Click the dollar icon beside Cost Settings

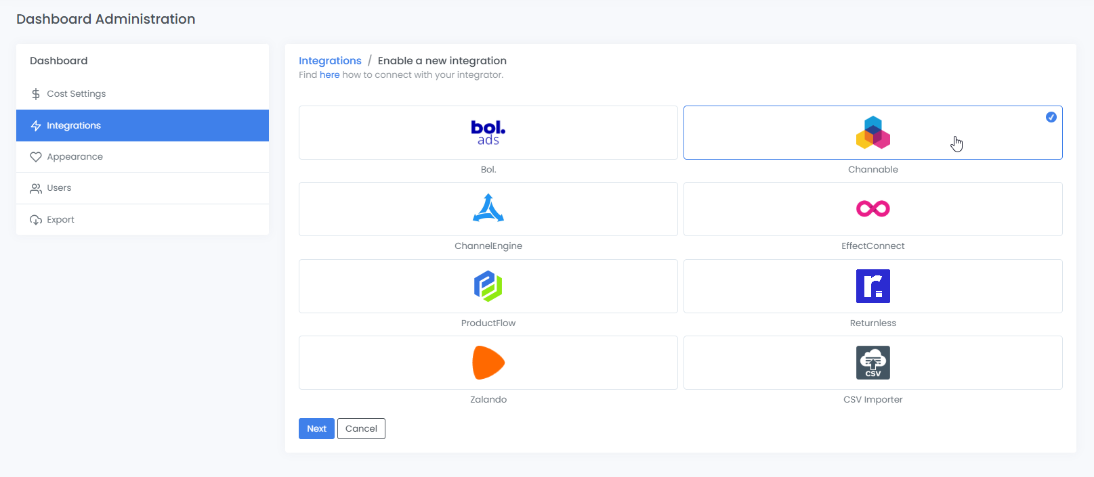click(36, 94)
